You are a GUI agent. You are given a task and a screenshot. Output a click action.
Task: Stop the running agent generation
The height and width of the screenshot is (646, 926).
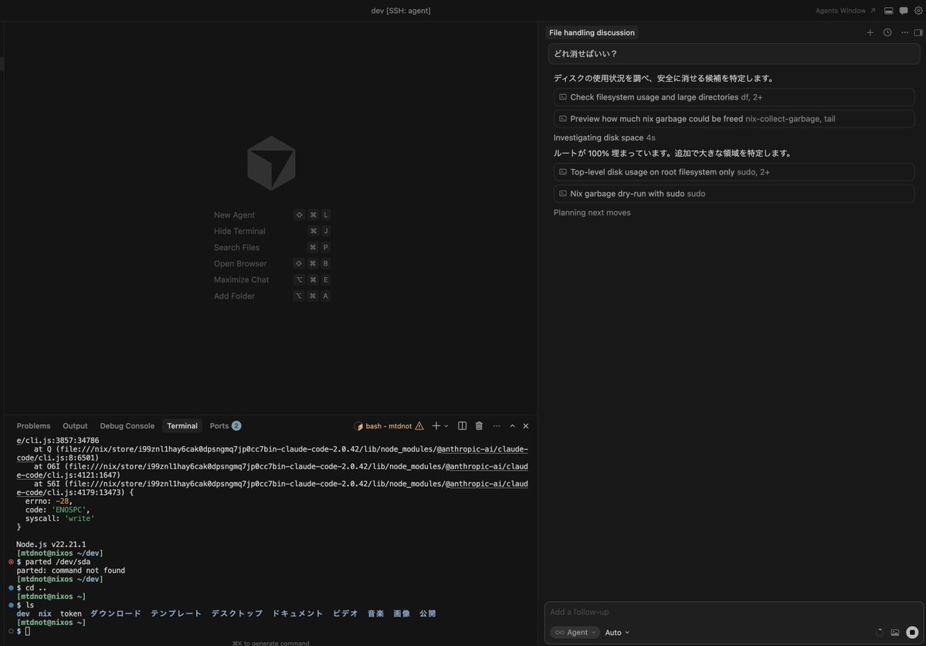point(912,632)
